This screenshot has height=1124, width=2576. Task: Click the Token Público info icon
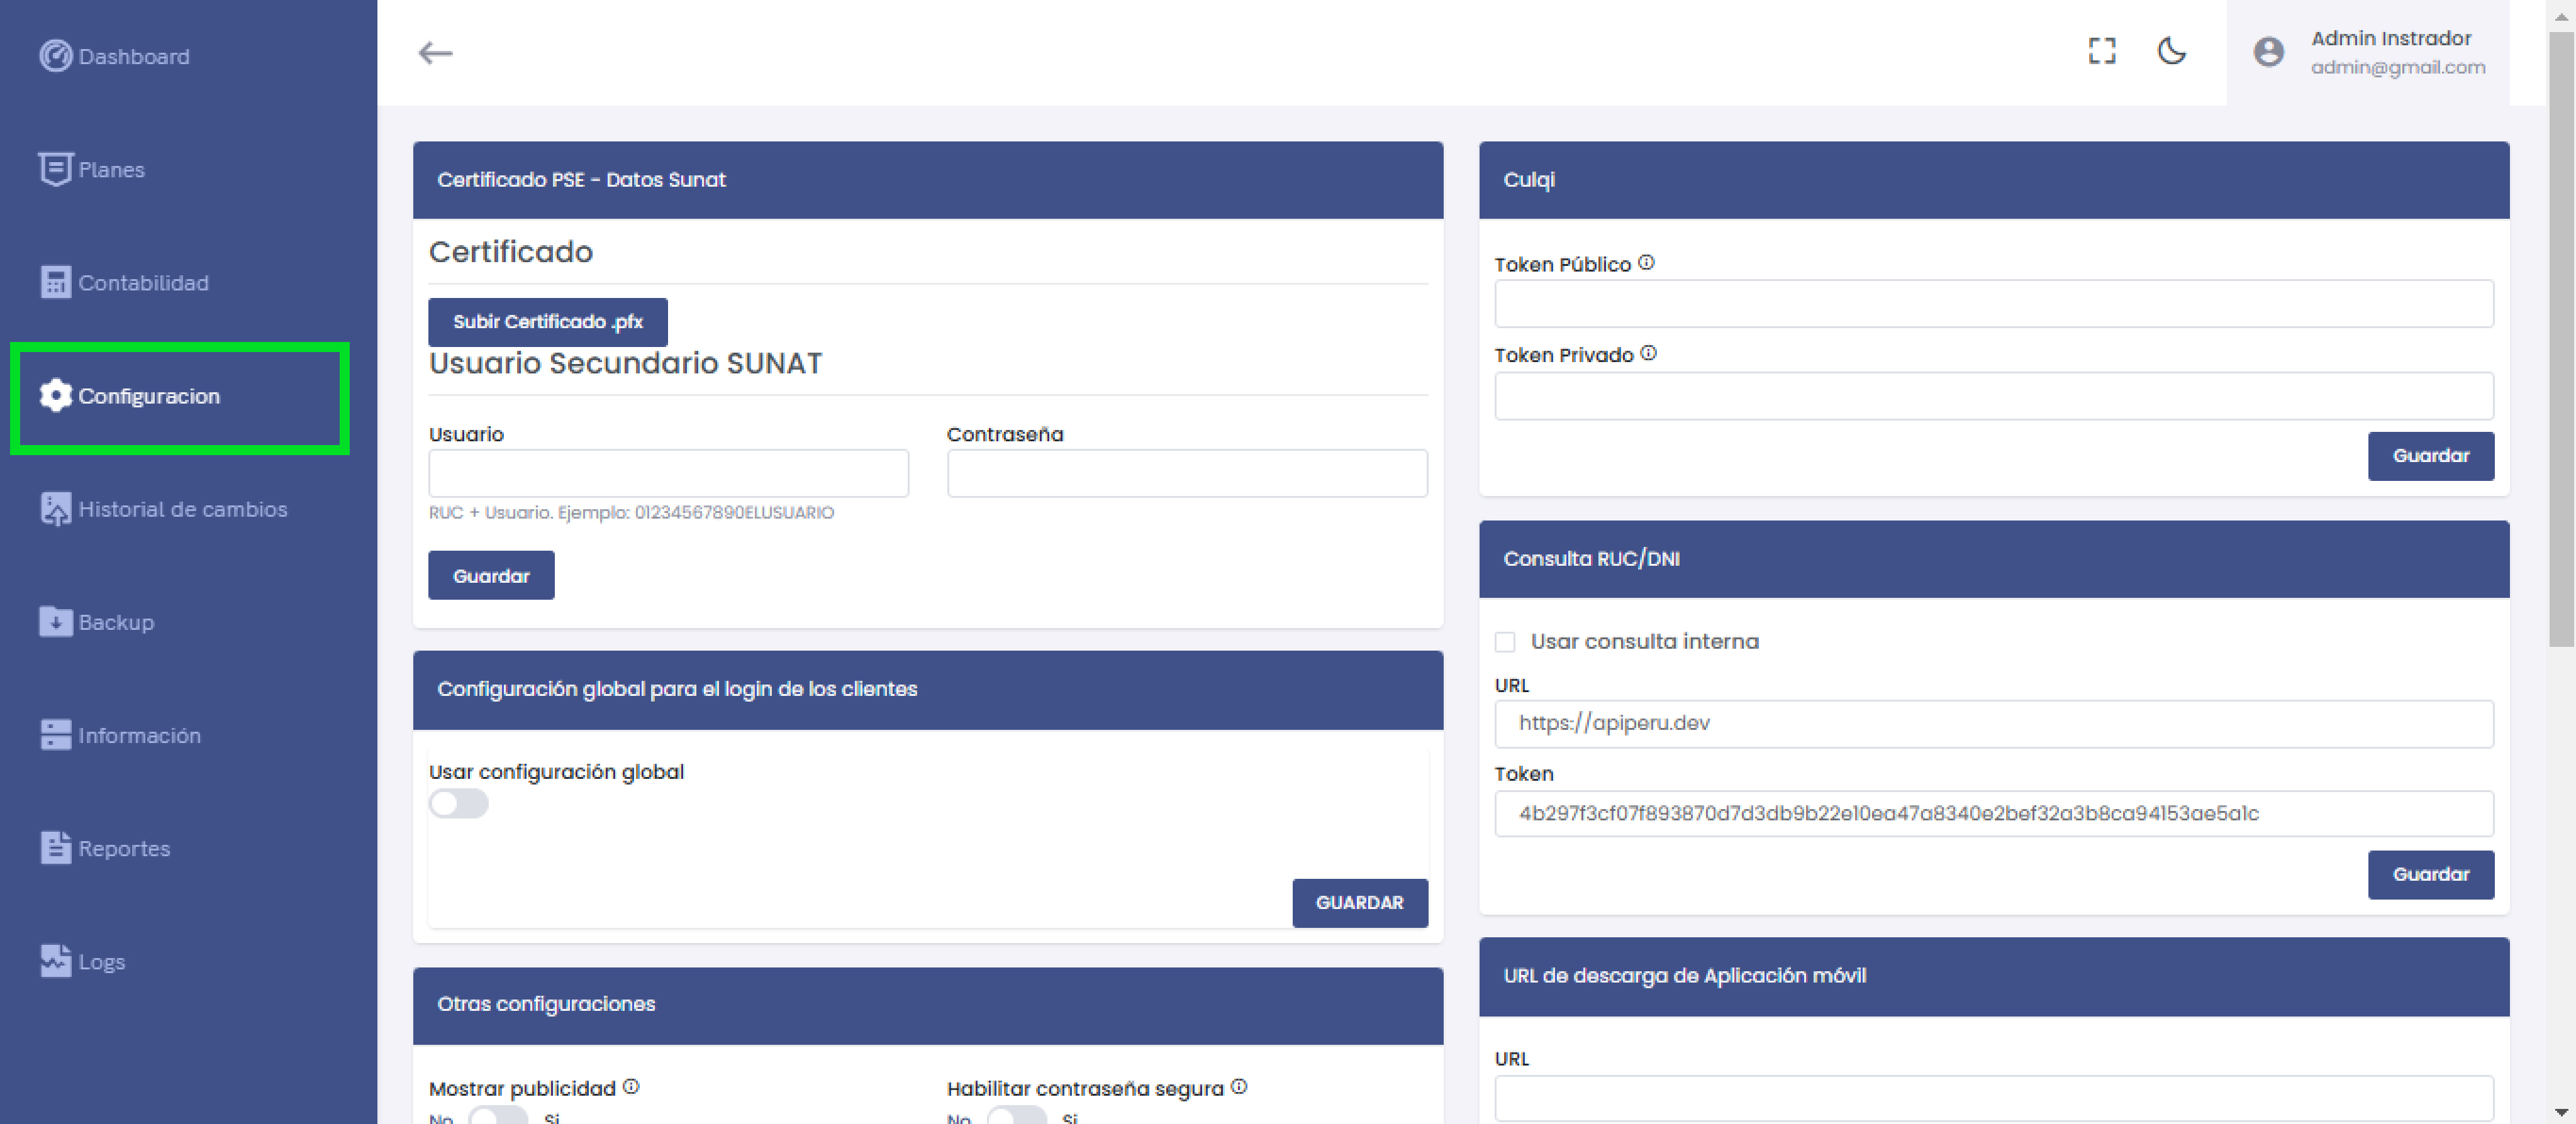pos(1646,263)
